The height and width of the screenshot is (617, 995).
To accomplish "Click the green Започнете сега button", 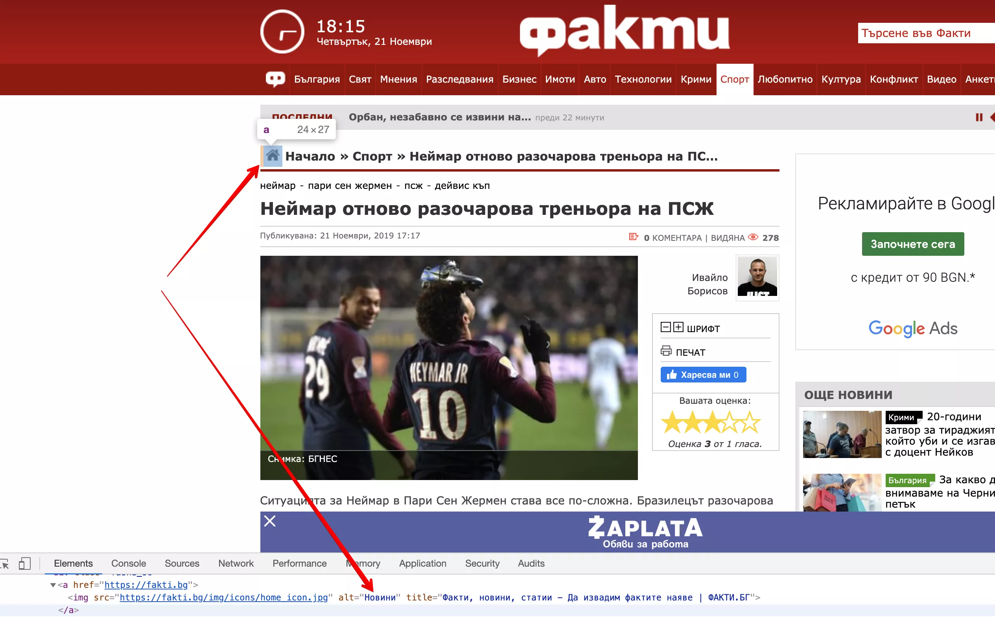I will click(x=913, y=244).
